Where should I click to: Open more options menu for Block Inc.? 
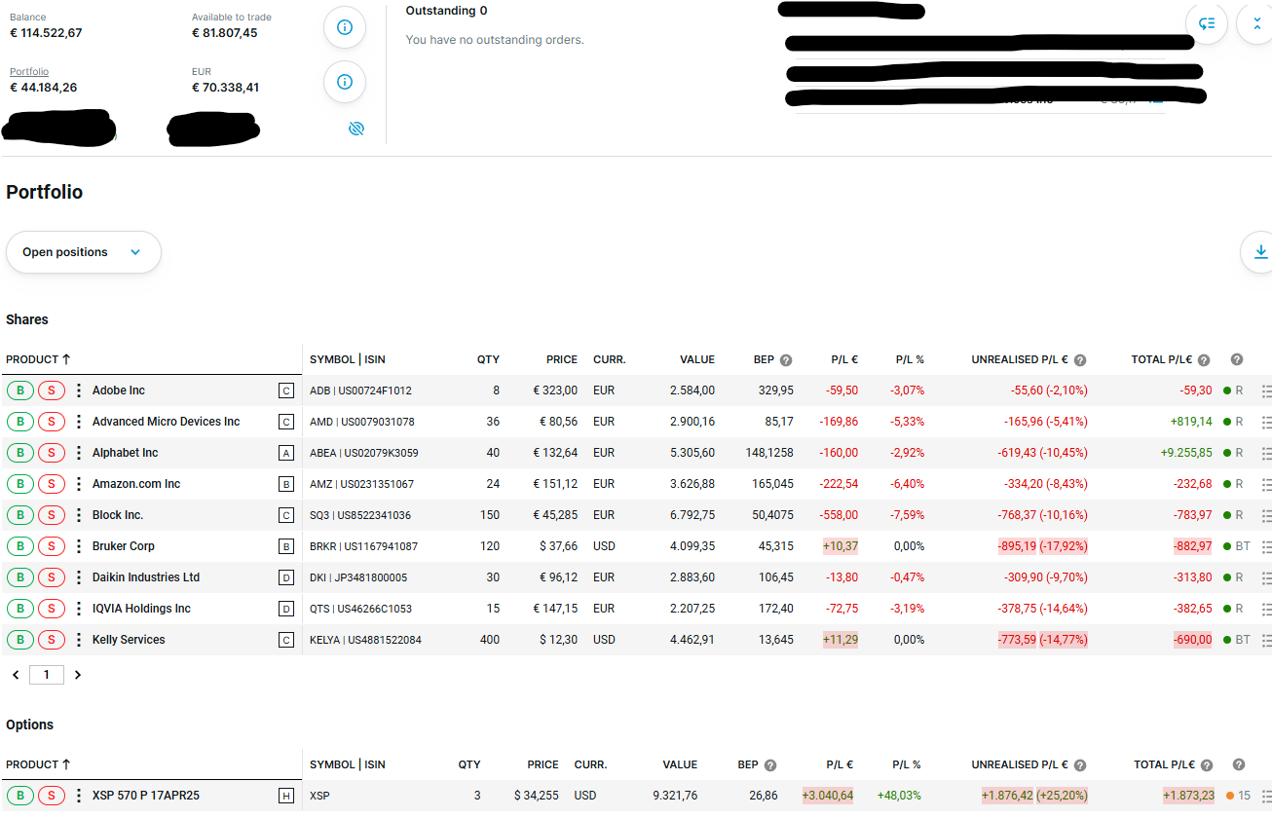[x=79, y=515]
